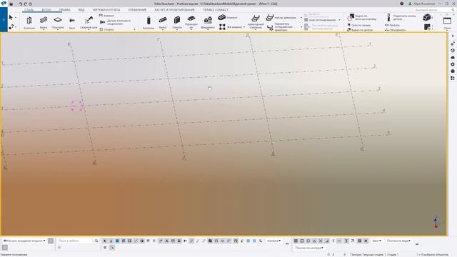457x257 pixels.
Task: Toggle square snap to end points switch
Action: tap(302, 241)
